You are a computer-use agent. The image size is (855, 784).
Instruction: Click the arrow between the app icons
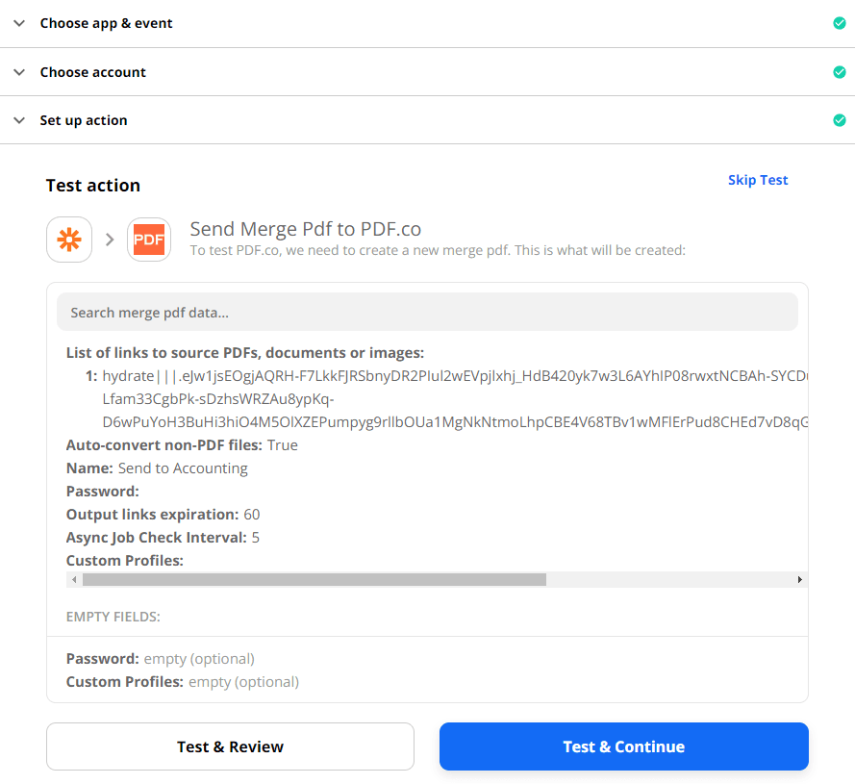[110, 240]
